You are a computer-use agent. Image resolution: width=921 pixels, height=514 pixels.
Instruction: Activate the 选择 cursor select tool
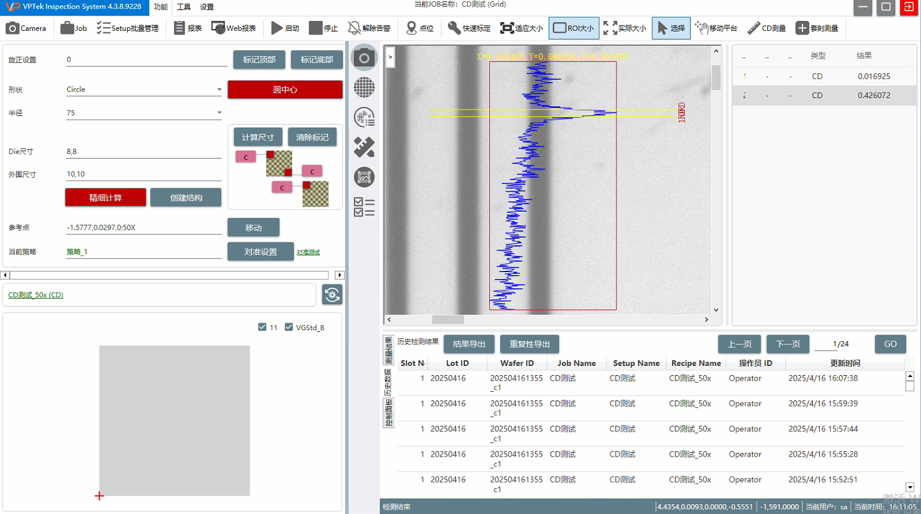point(671,28)
